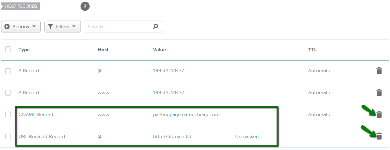Viewport: 390px width, 150px height.
Task: Click the Filters funnel icon
Action: tap(50, 27)
